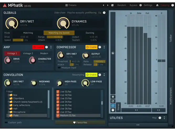Expand AMP section arrows
Screen dimensions: 175x131
pos(51,47)
